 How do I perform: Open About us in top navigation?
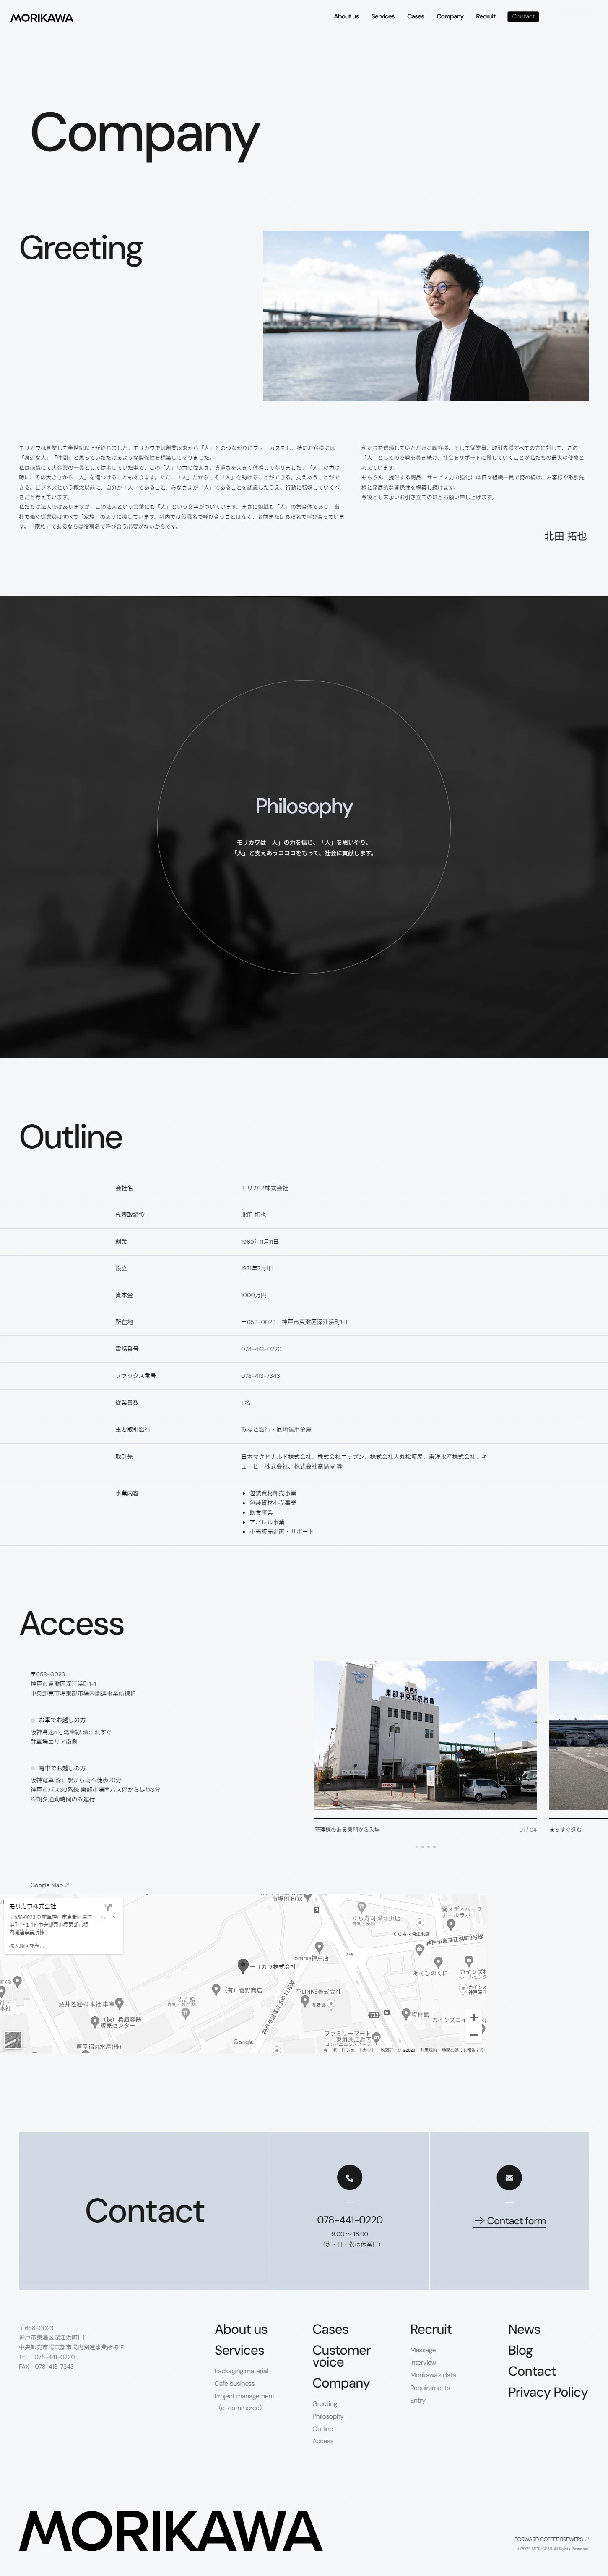pos(346,17)
